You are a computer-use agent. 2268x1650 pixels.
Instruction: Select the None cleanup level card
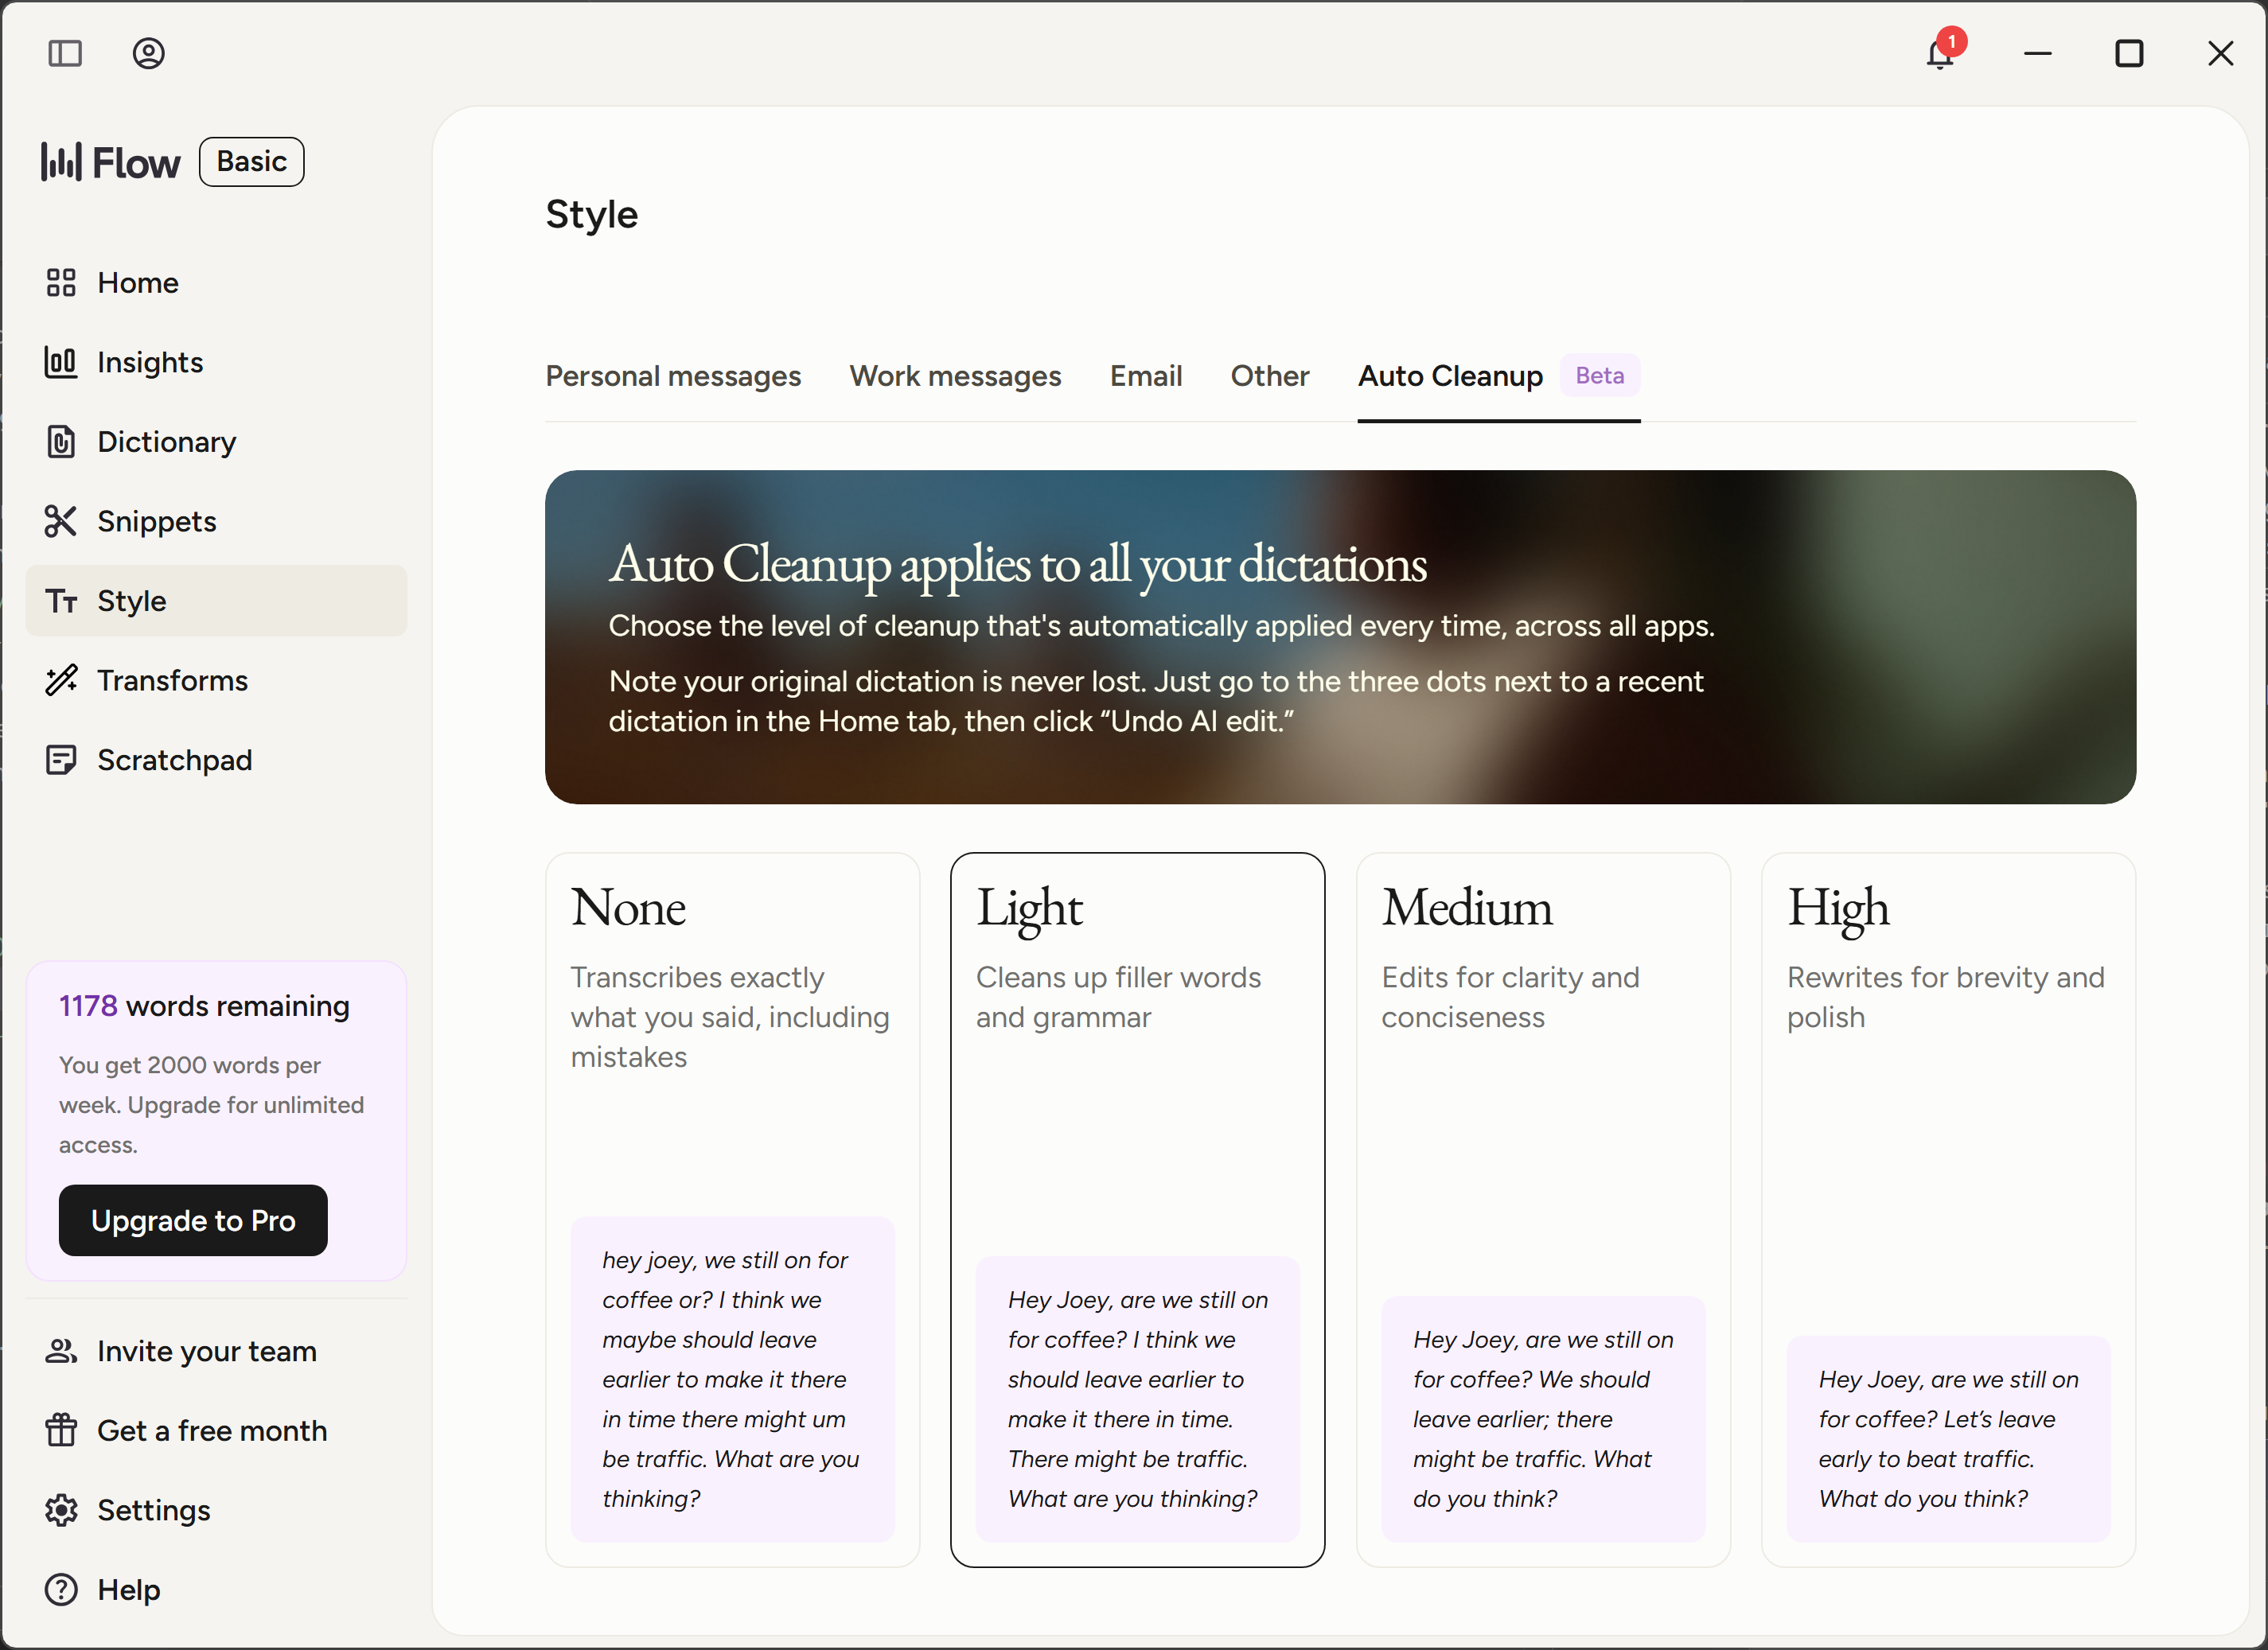point(732,1209)
